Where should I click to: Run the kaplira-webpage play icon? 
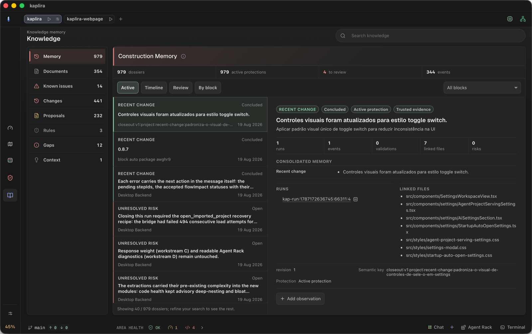point(111,19)
